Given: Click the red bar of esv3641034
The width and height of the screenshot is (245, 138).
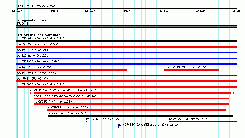Looking at the screenshot, I should [132, 93].
